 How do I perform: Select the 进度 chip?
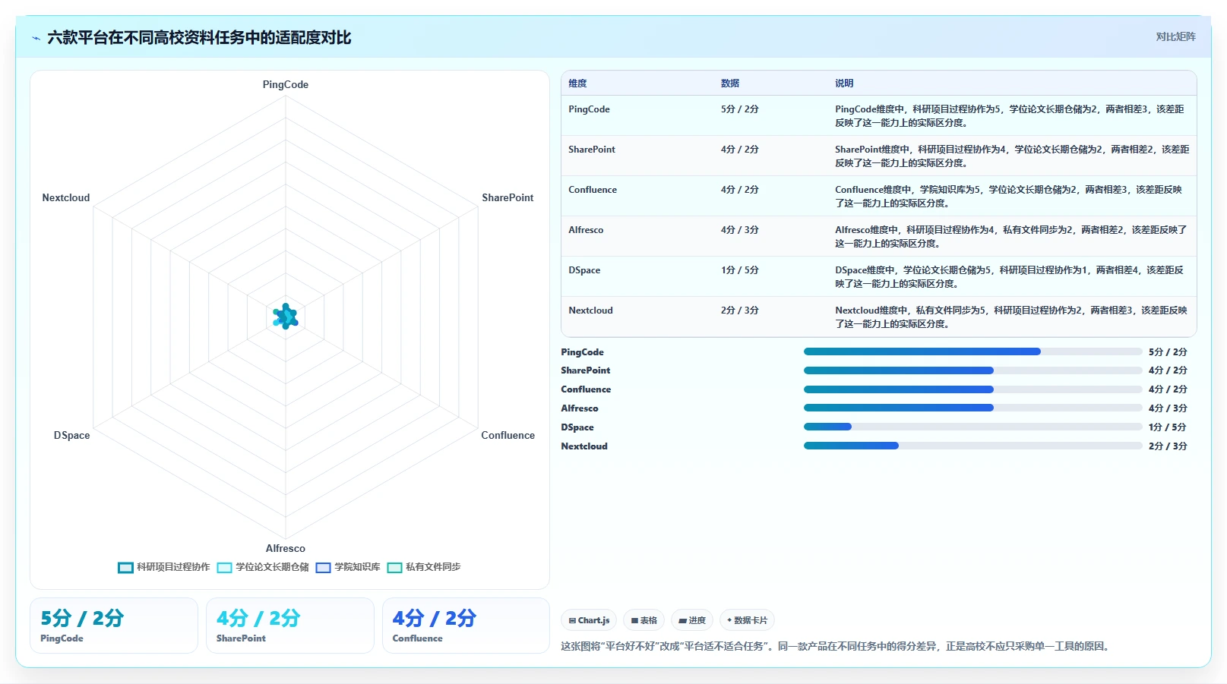coord(692,620)
